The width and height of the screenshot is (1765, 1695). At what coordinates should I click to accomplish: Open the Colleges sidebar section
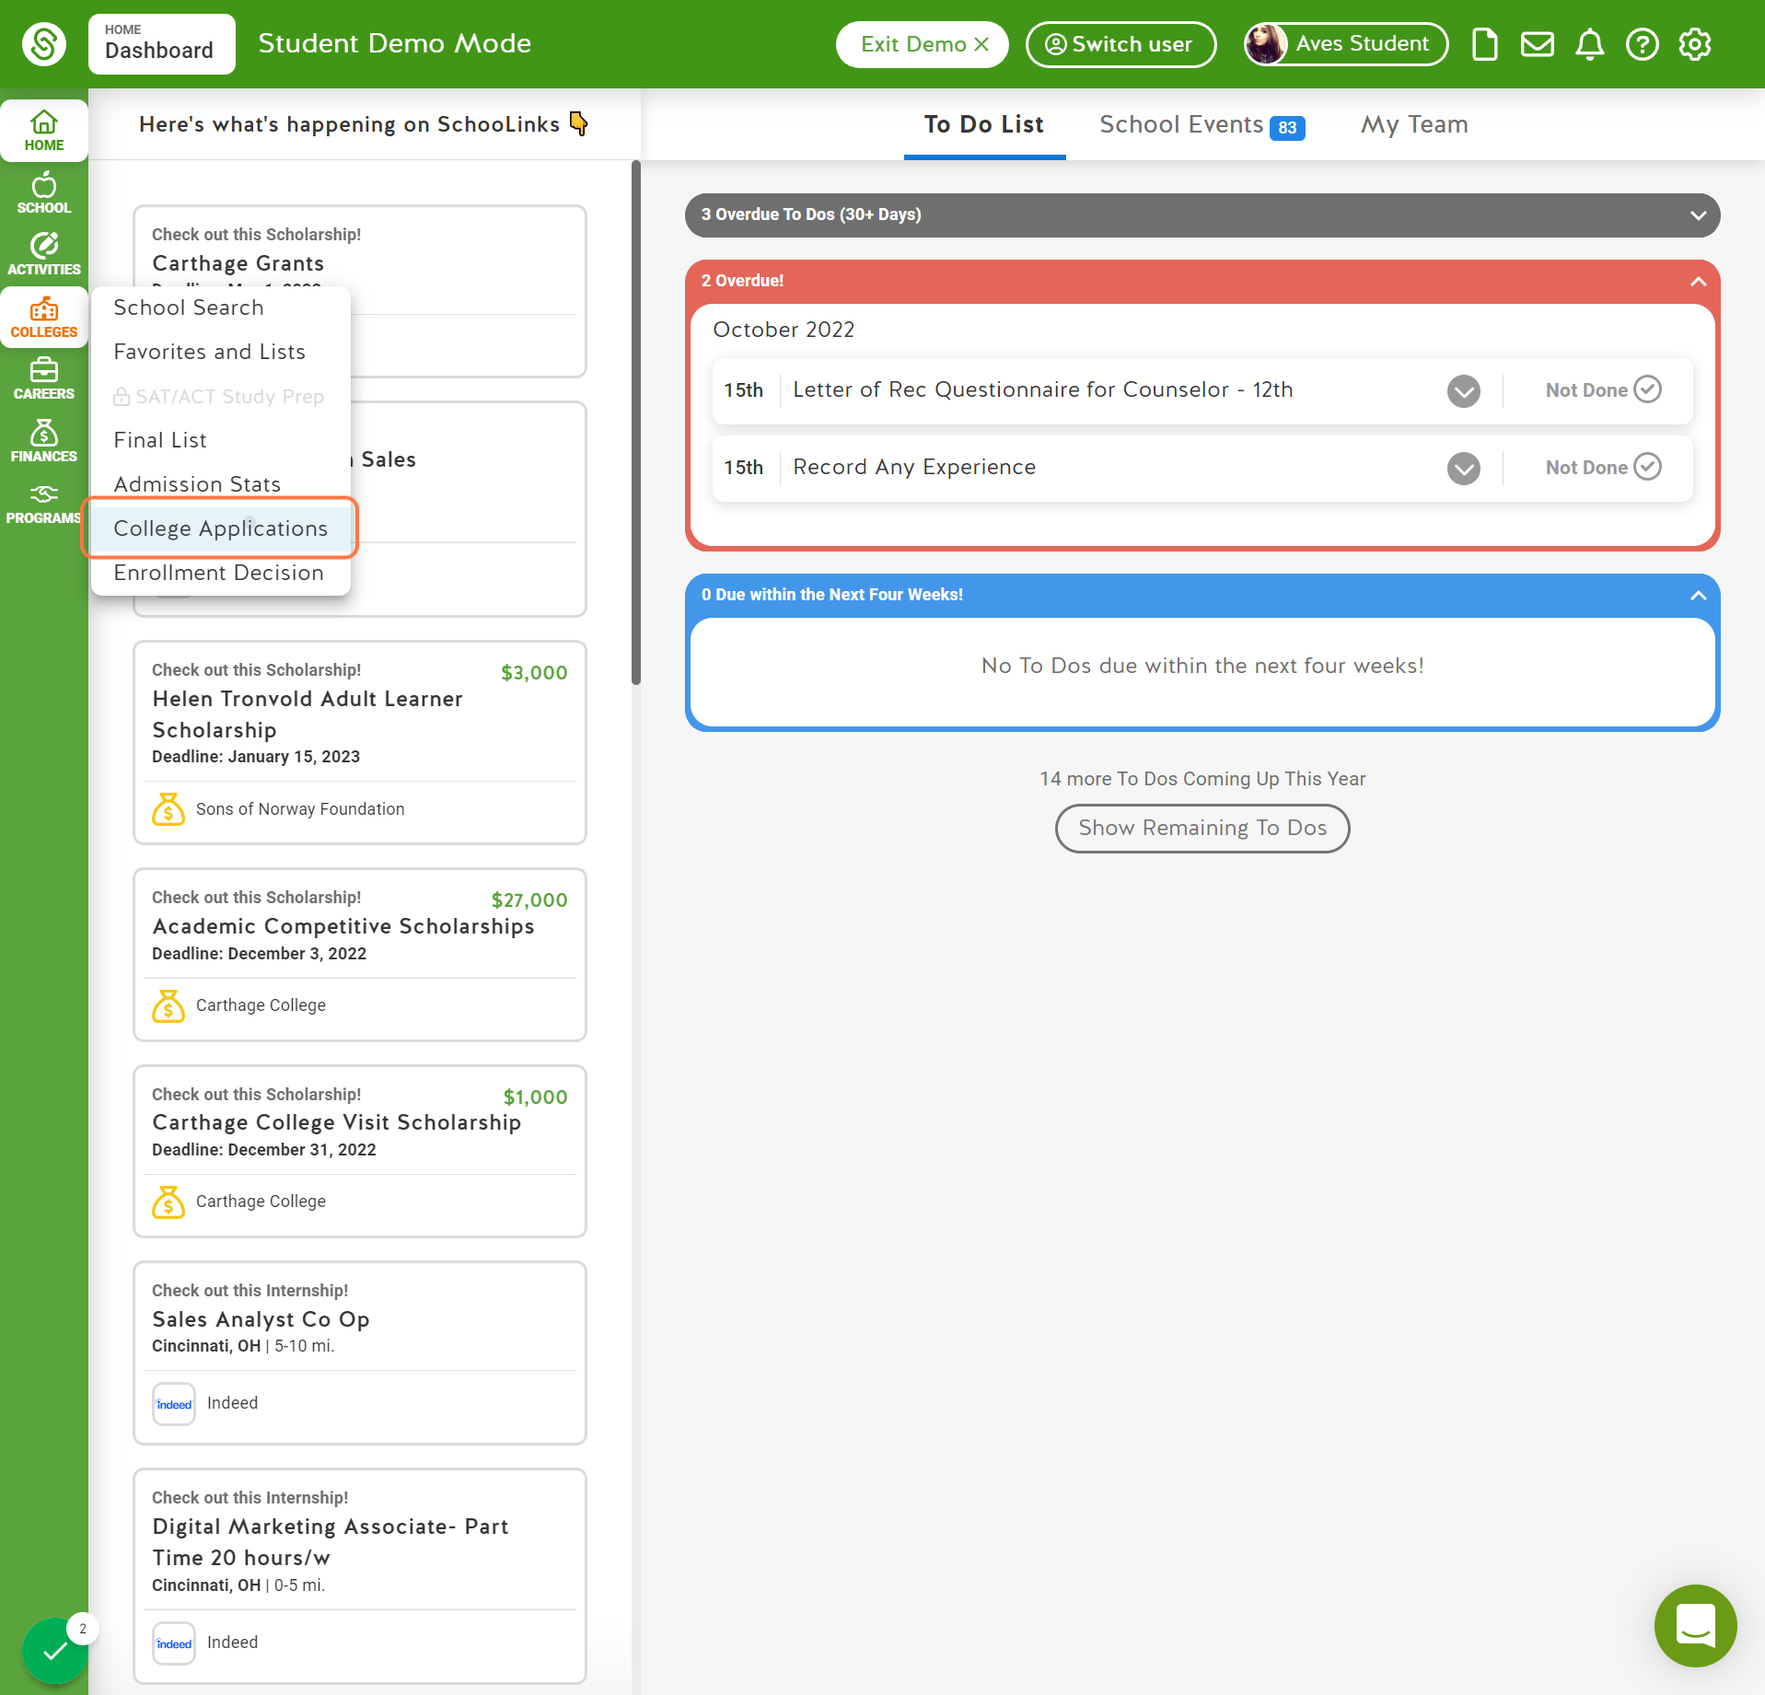coord(44,318)
